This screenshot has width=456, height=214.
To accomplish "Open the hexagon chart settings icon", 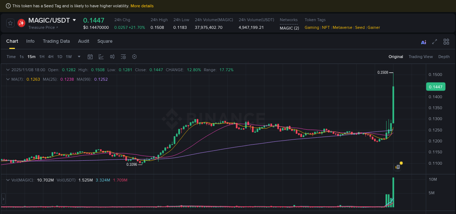I will [134, 57].
